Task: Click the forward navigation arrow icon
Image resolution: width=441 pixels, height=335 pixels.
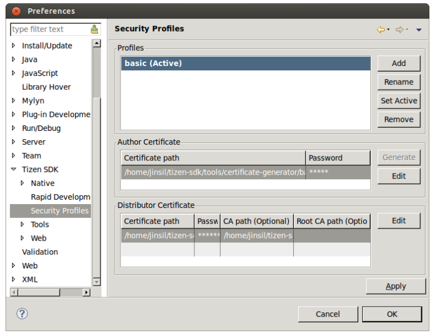Action: pos(399,29)
